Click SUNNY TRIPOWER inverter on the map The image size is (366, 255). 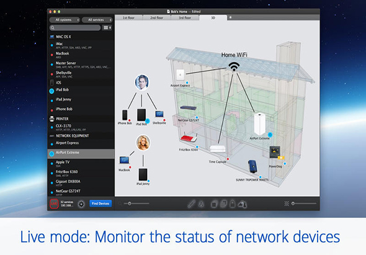tap(252, 166)
